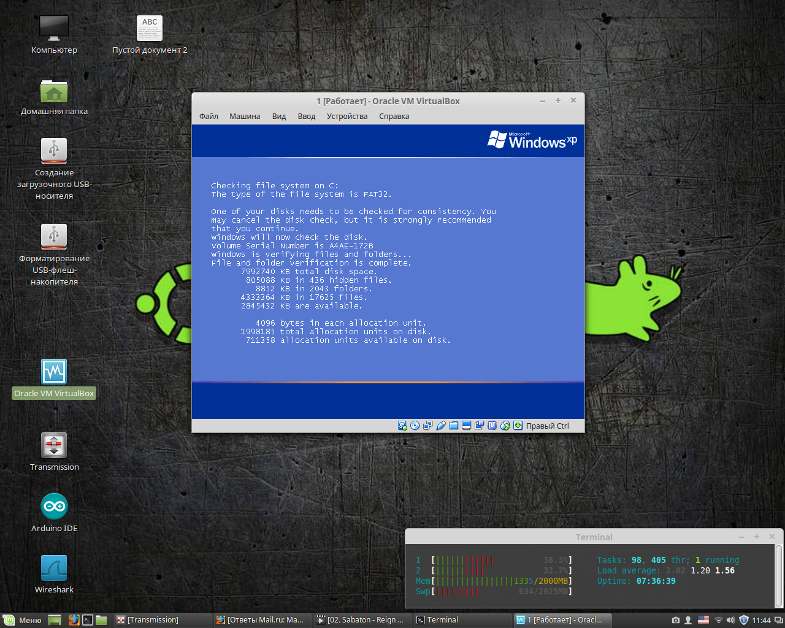Open the Машина menu in VirtualBox
785x628 pixels.
tap(245, 117)
